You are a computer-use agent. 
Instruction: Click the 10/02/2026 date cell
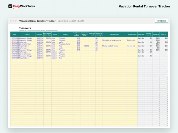pyautogui.click(x=15, y=50)
